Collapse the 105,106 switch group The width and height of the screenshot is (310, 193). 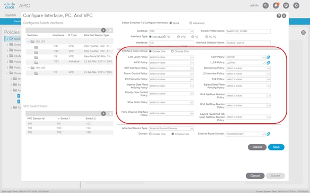tap(29, 68)
